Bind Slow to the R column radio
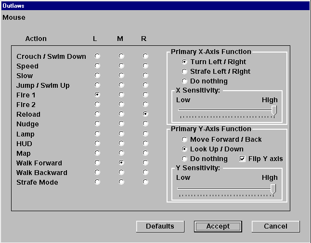311x243 pixels. [145, 75]
